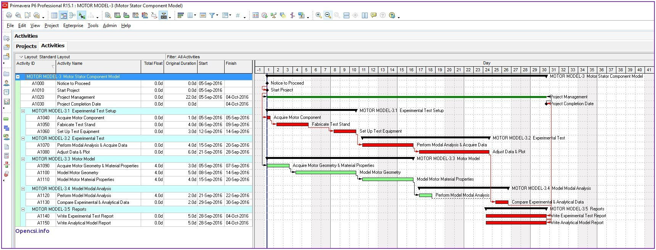This screenshot has height=250, width=656.
Task: Toggle the Activity Network view button
Action: tap(72, 15)
